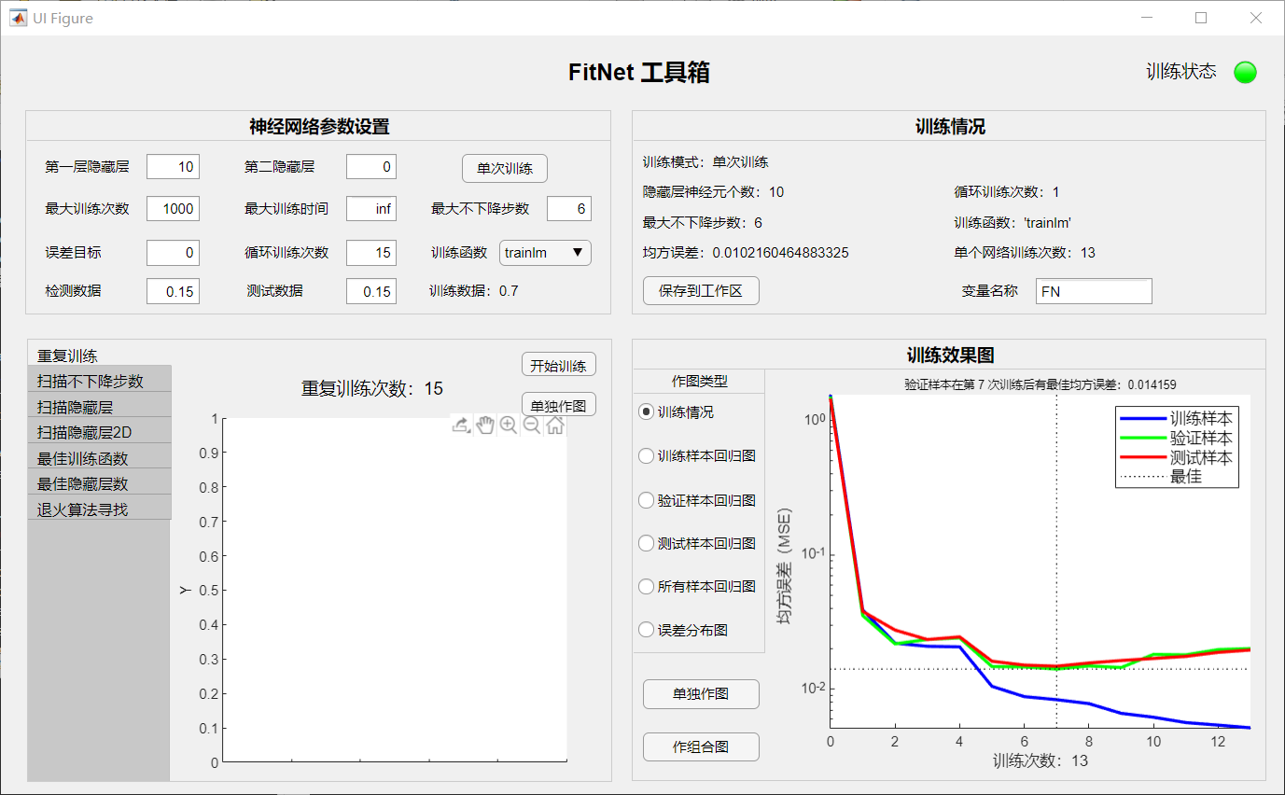Click the export axes icon on the plot toolbar
1285x795 pixels.
tap(461, 425)
